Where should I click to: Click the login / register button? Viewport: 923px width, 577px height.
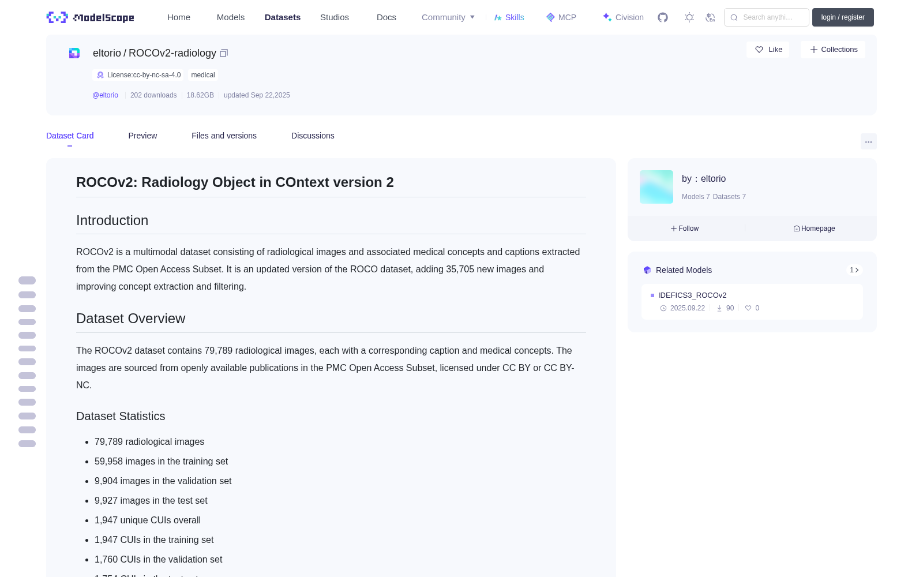(843, 17)
